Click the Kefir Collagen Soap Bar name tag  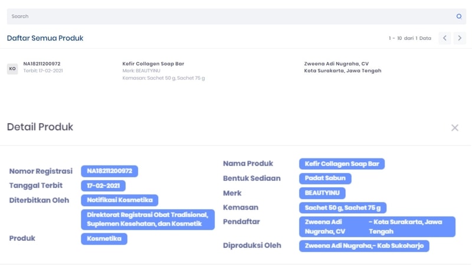[x=342, y=164]
